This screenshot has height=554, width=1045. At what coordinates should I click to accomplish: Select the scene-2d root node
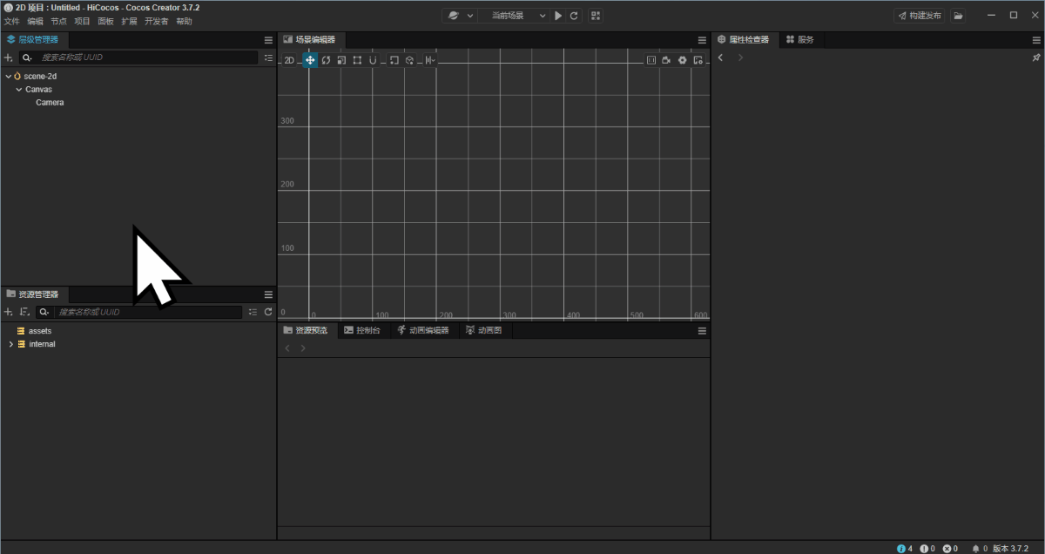pyautogui.click(x=40, y=77)
